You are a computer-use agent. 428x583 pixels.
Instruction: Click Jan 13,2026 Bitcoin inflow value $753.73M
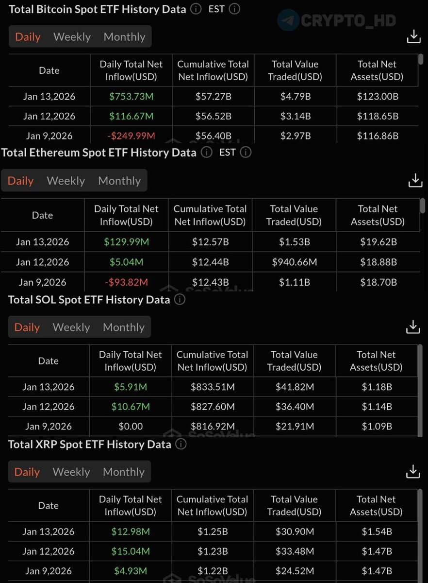tap(131, 97)
